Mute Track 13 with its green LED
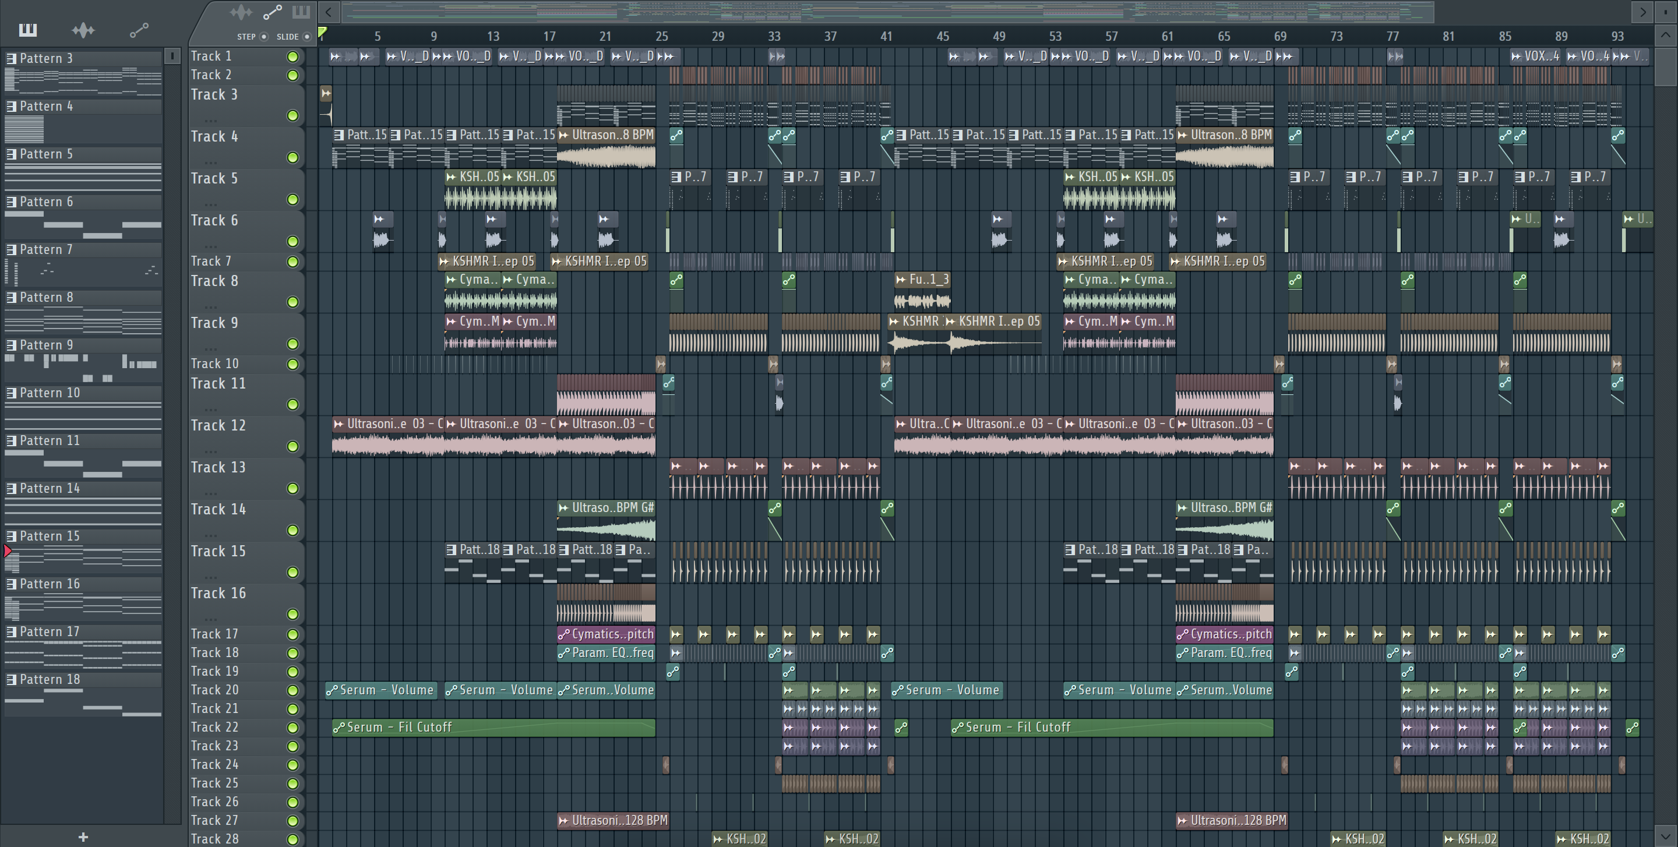 (x=293, y=488)
